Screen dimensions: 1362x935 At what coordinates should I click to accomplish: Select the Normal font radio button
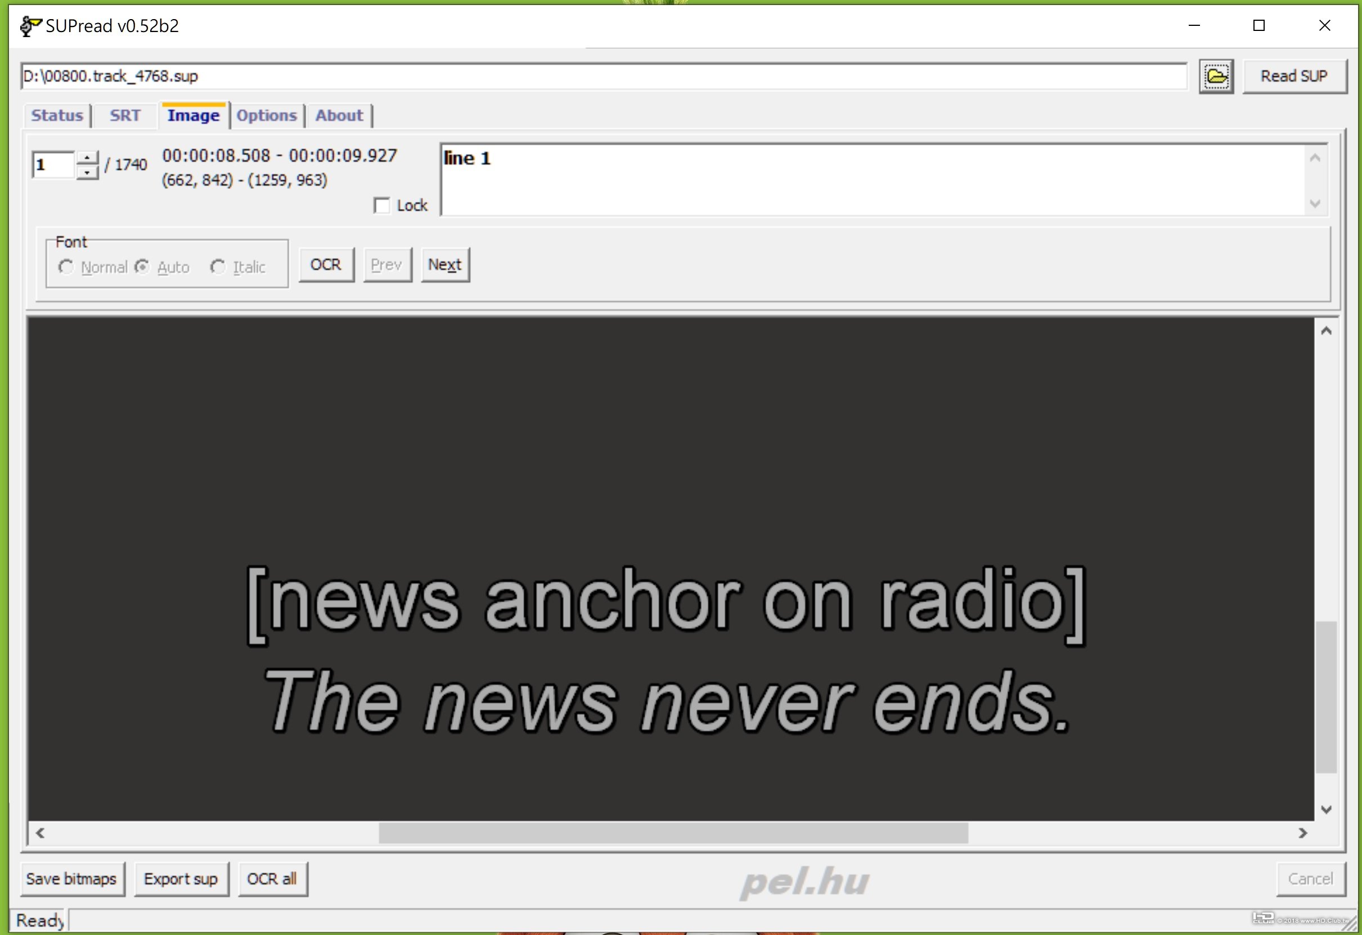(66, 267)
